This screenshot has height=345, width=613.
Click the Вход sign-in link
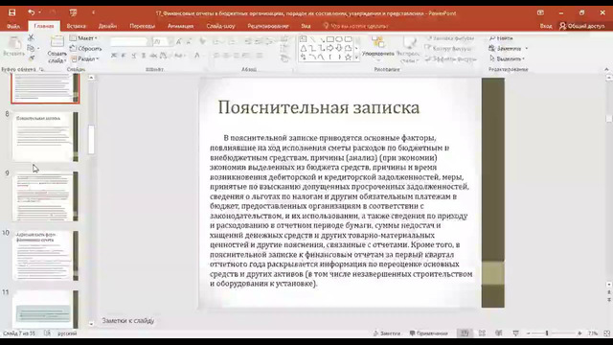pos(546,26)
